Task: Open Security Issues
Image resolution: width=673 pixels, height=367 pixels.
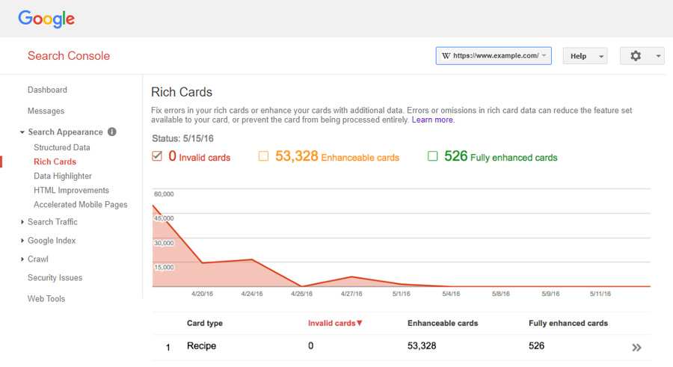Action: coord(55,278)
